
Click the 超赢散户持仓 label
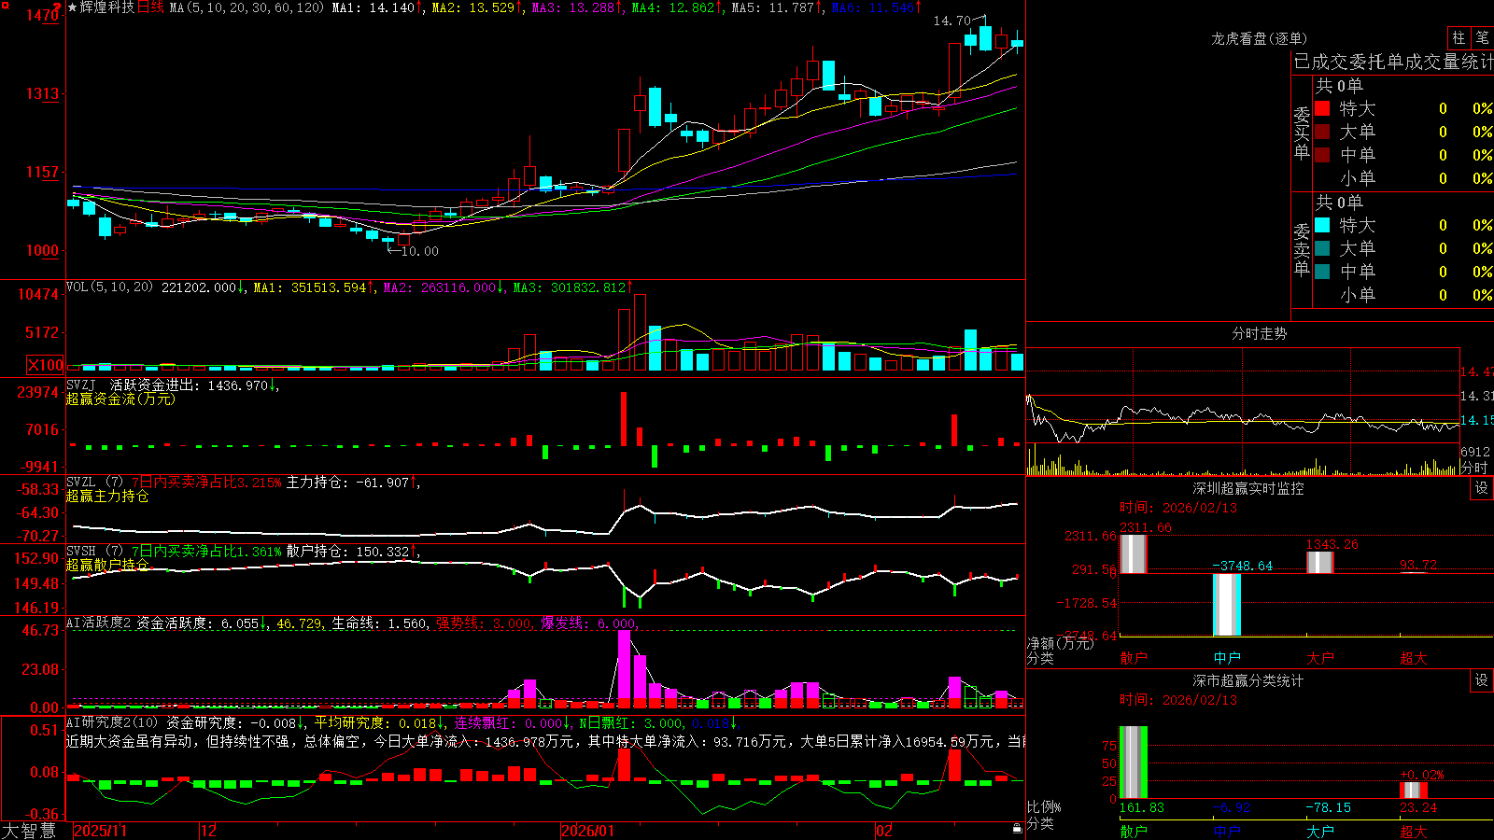coord(107,565)
